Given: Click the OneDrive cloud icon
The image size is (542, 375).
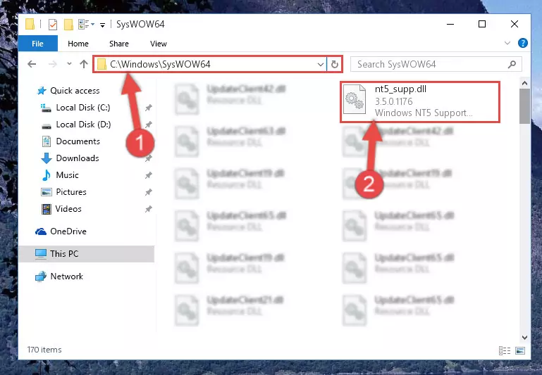Looking at the screenshot, I should point(41,231).
